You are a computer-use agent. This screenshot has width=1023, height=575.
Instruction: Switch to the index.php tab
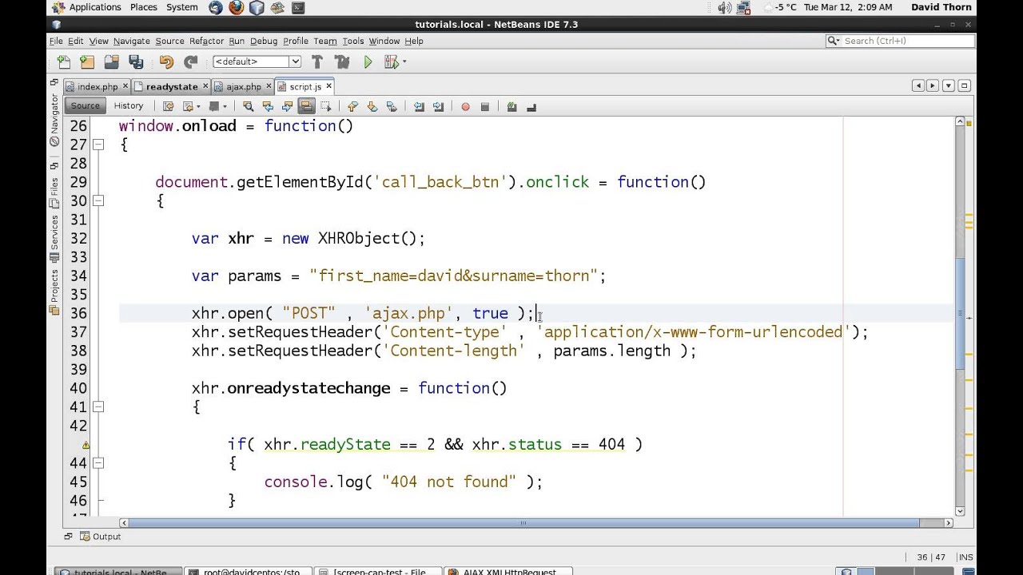[x=98, y=86]
